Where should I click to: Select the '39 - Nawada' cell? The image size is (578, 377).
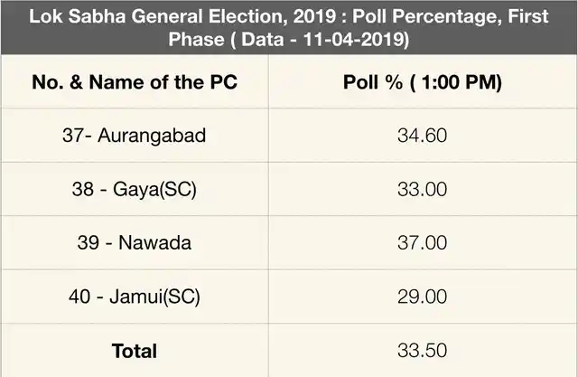click(135, 242)
